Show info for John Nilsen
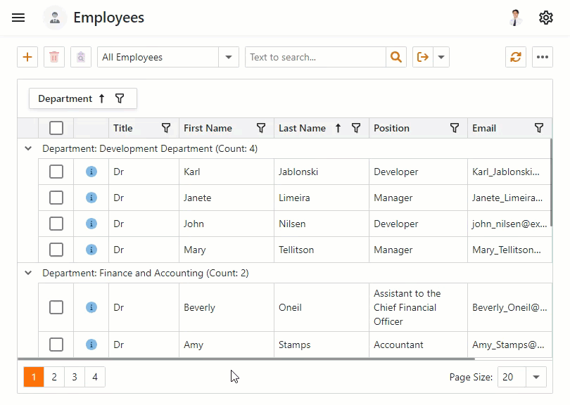 pyautogui.click(x=91, y=224)
